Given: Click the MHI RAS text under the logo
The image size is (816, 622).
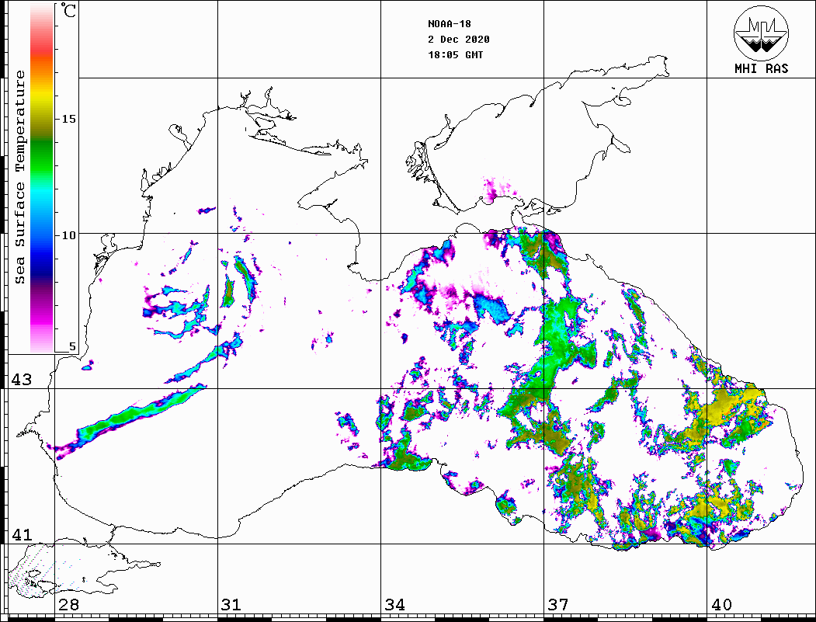Looking at the screenshot, I should 761,68.
